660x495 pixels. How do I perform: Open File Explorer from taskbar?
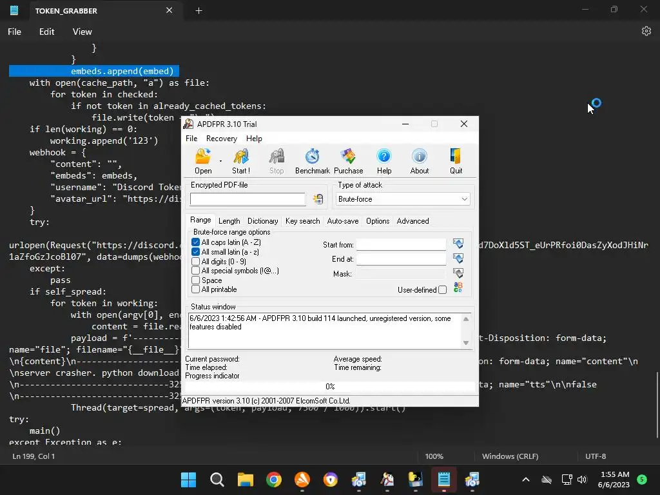click(246, 480)
